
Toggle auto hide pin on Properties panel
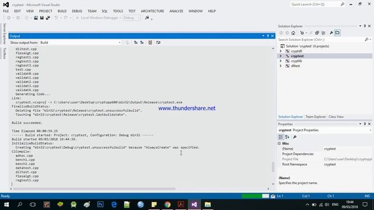(365, 124)
